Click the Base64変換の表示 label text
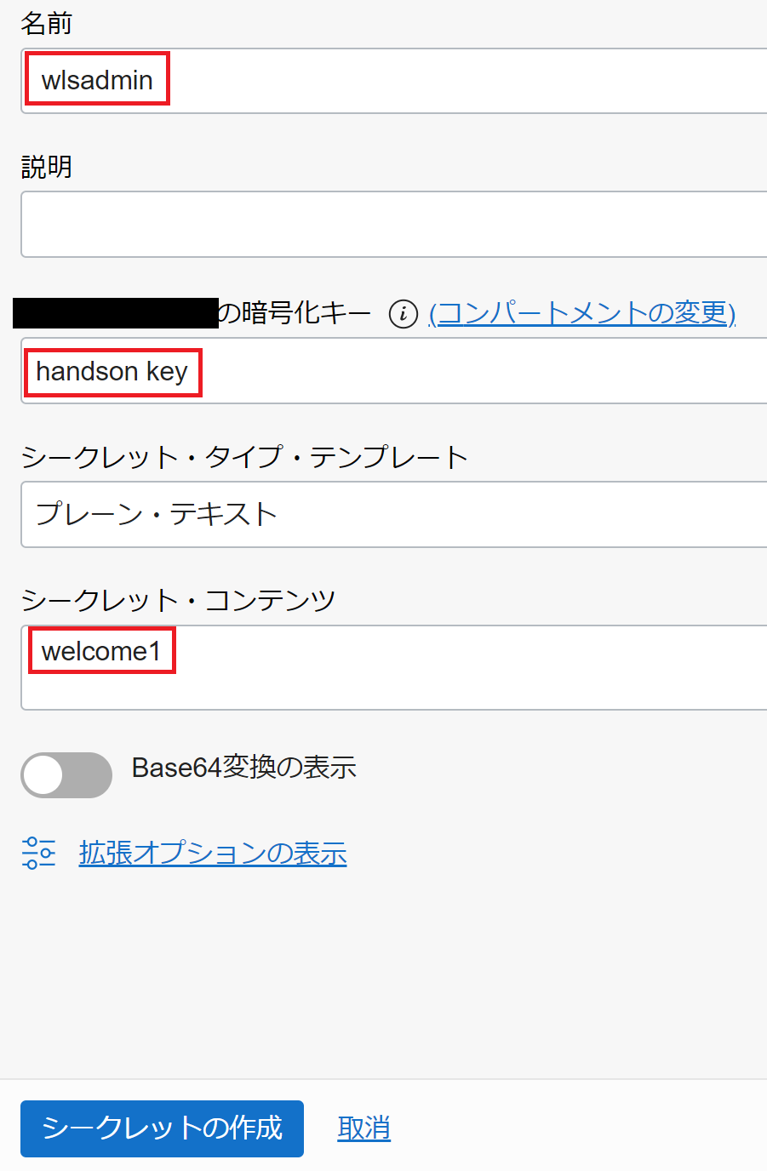Screen dimensions: 767x1171 (x=243, y=768)
